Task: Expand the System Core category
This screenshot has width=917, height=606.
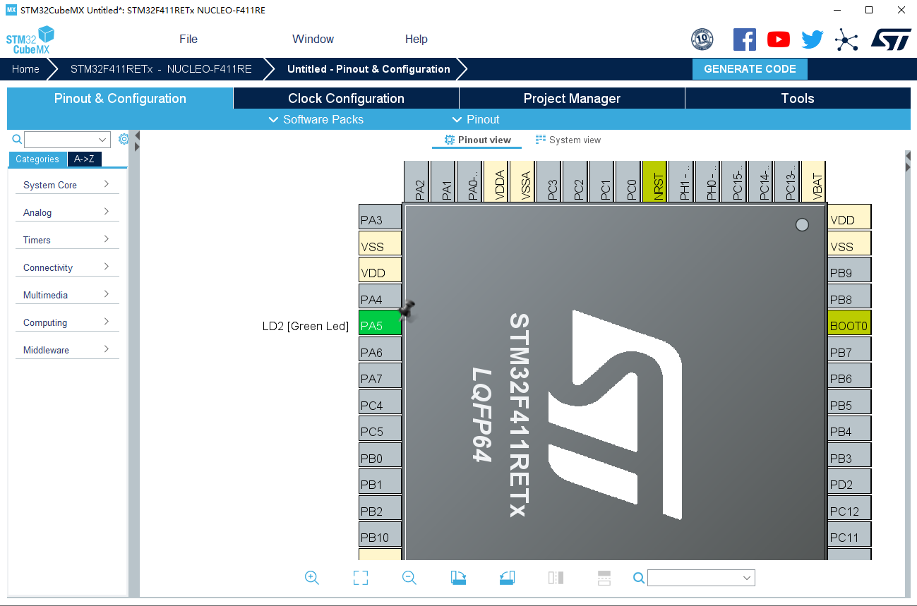Action: (66, 185)
